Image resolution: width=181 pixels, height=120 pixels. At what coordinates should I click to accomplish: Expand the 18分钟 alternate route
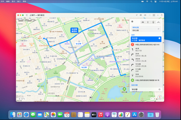coord(159,89)
